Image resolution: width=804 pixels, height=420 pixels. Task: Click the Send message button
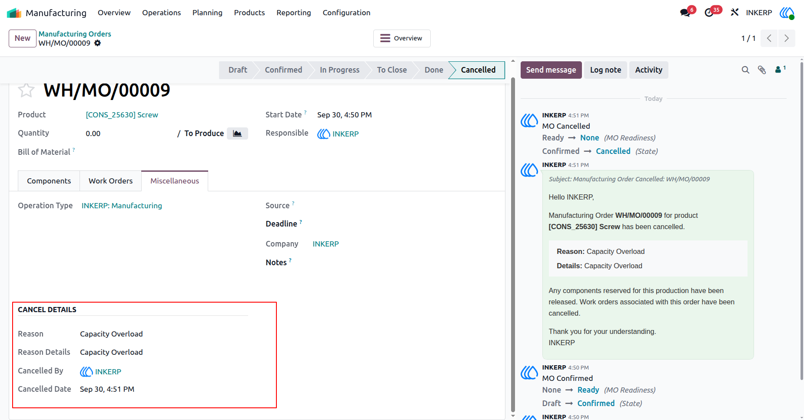coord(551,70)
